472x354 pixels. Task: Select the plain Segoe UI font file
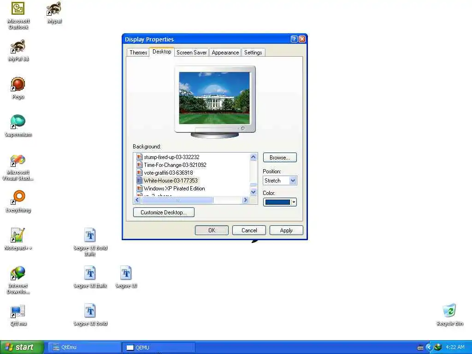[126, 277]
